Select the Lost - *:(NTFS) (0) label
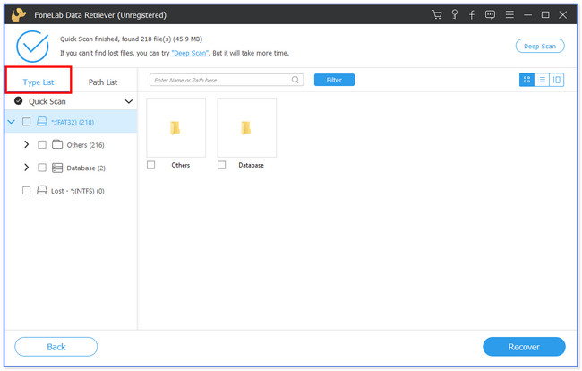 [78, 191]
